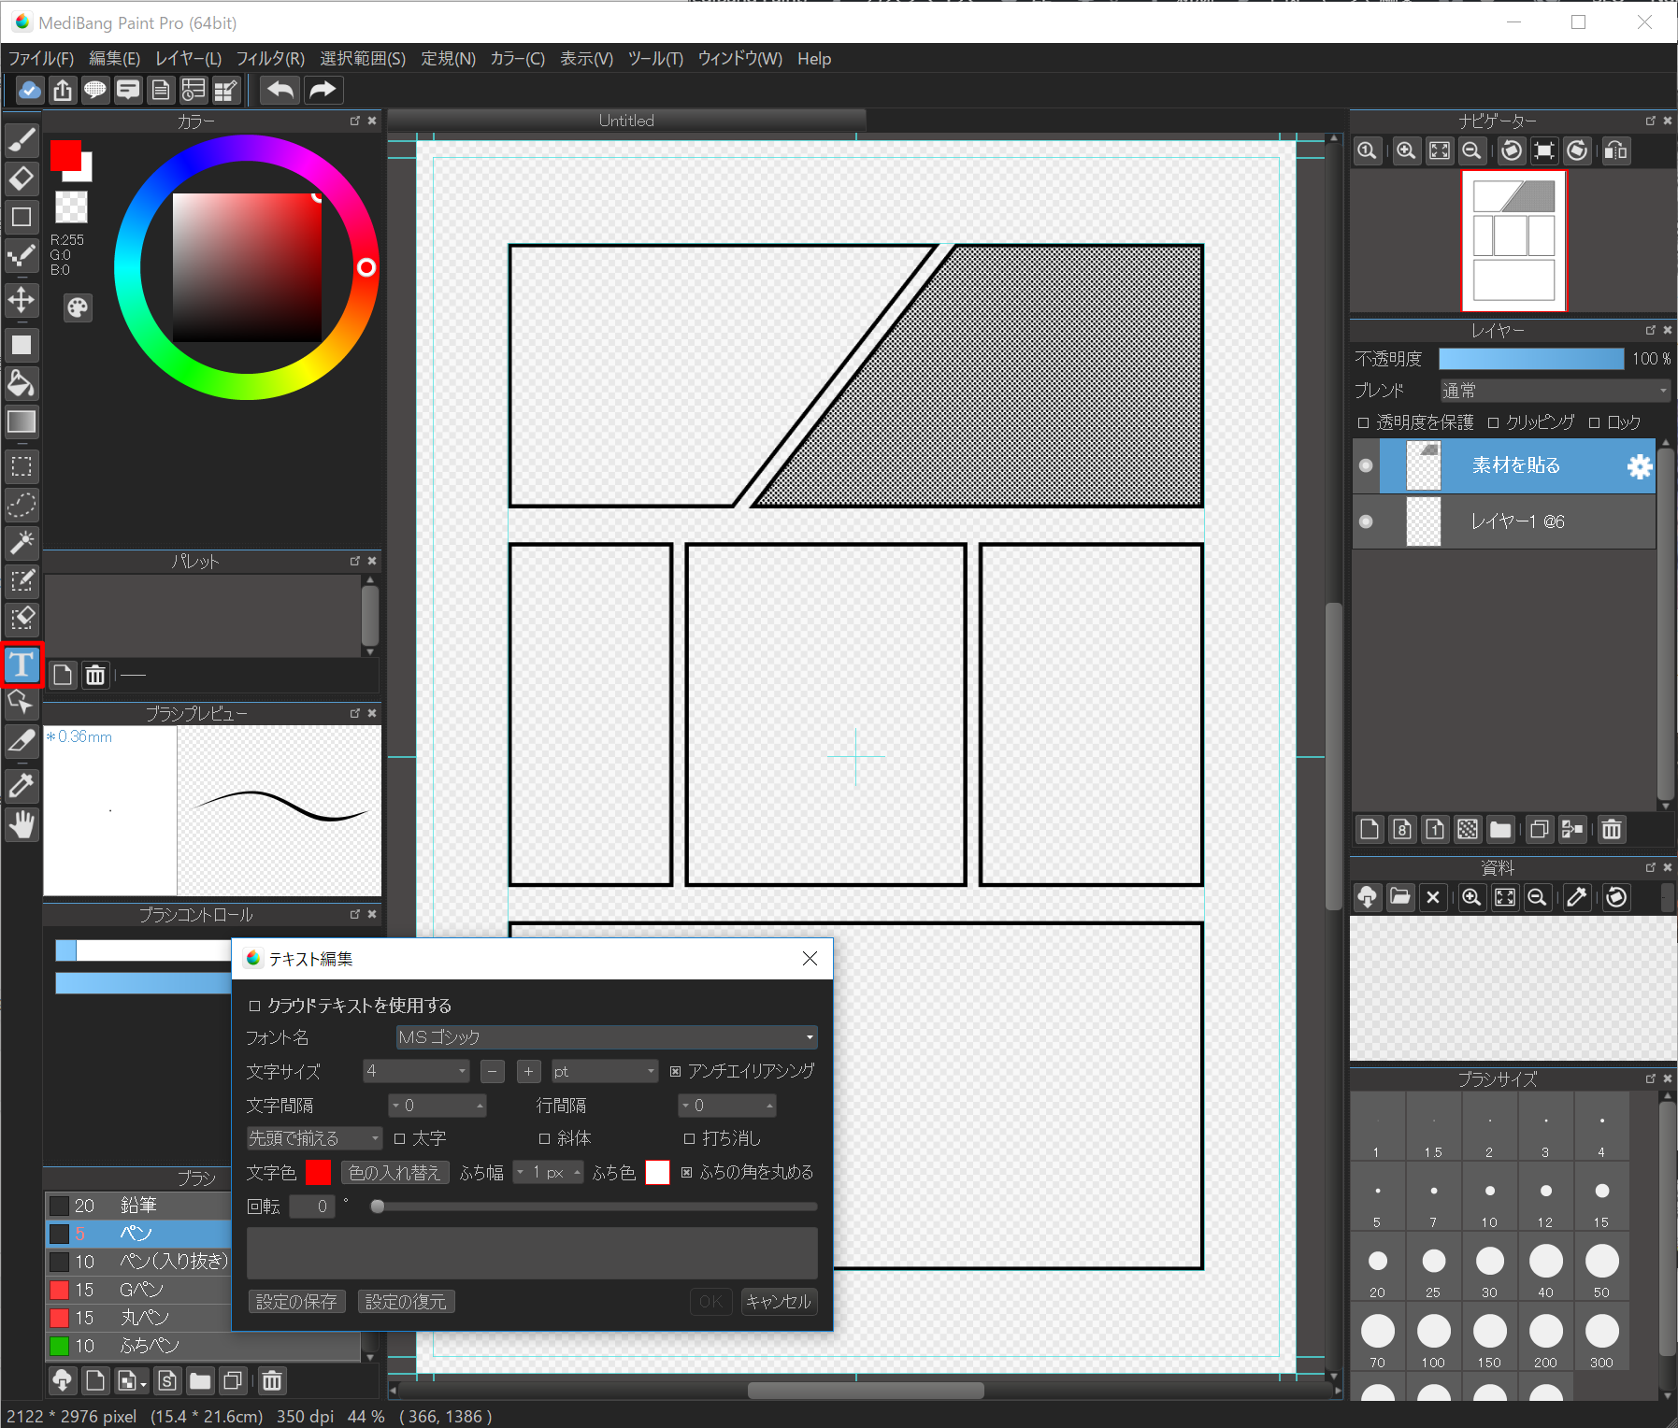This screenshot has width=1678, height=1428.
Task: Click minus button beside 文字サイズ
Action: (493, 1071)
